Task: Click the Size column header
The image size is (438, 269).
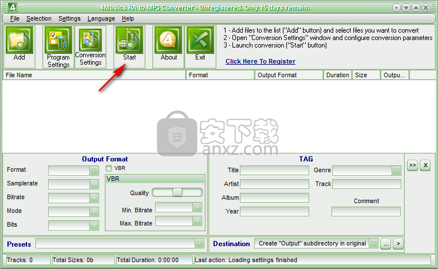Action: point(366,75)
